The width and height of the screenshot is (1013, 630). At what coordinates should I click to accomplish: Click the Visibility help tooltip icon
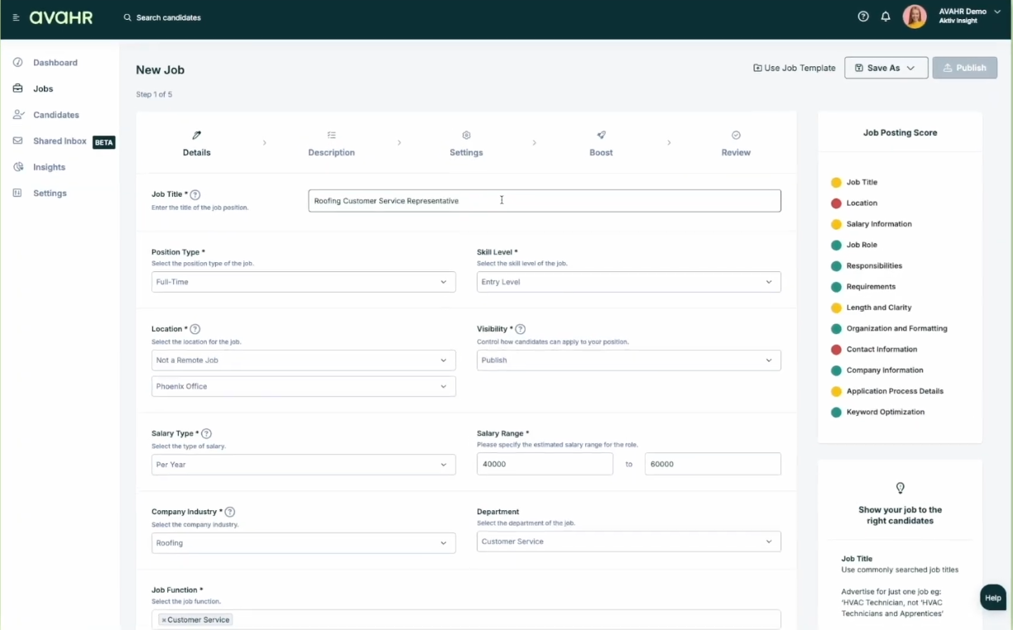pos(521,329)
